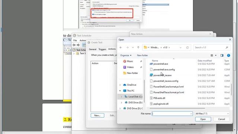Viewport: 238px width, 134px height.
Task: Open File menu in Task Scheduler
Action: (x=75, y=41)
